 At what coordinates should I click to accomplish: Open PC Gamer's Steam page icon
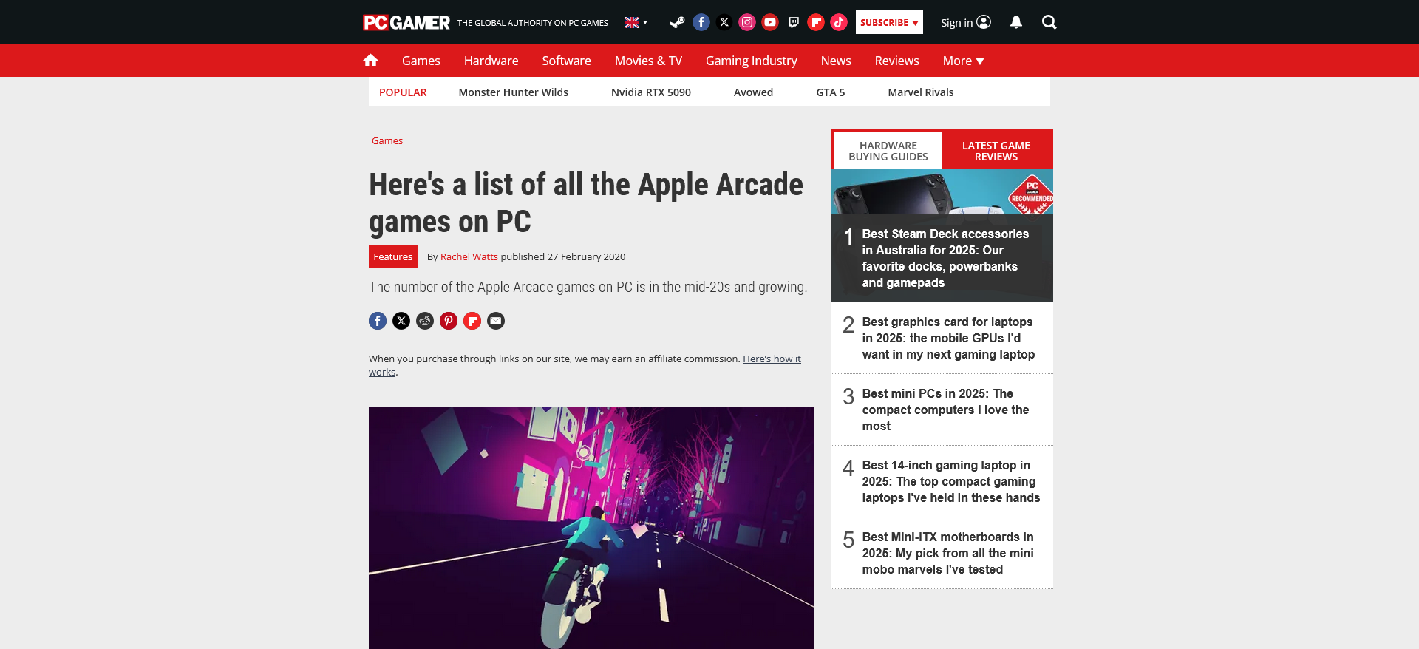pos(677,22)
